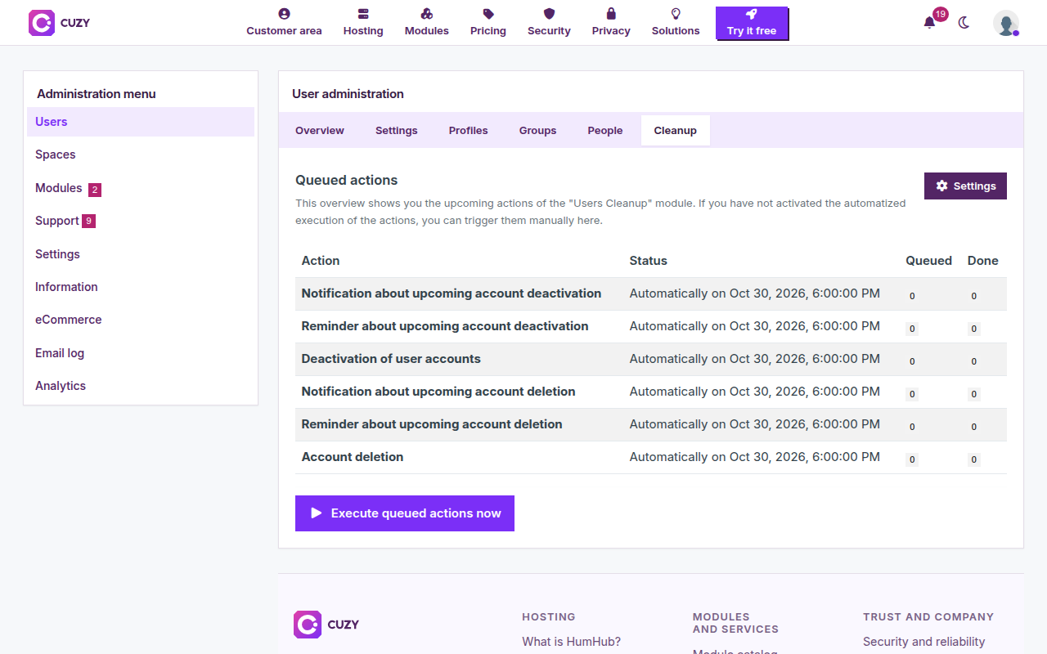The height and width of the screenshot is (654, 1047).
Task: Open Customer area in top navigation
Action: [284, 23]
